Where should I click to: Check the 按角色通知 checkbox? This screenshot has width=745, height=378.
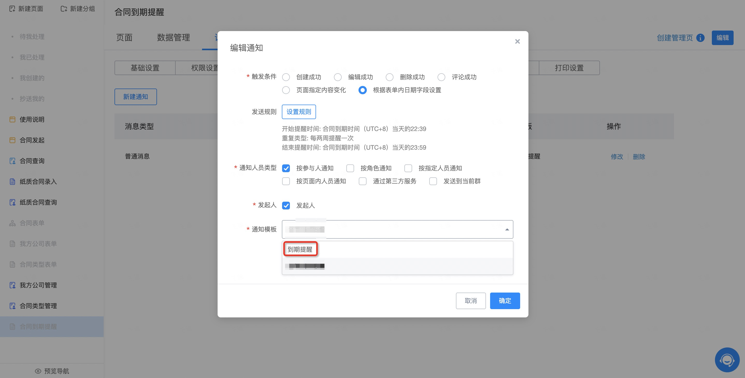350,168
